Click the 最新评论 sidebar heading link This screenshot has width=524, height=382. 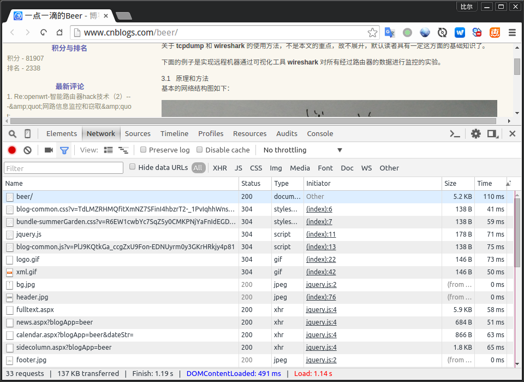tap(69, 87)
